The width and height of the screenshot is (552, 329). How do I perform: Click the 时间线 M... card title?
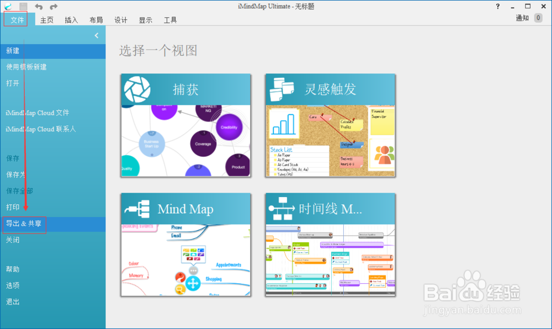point(330,209)
